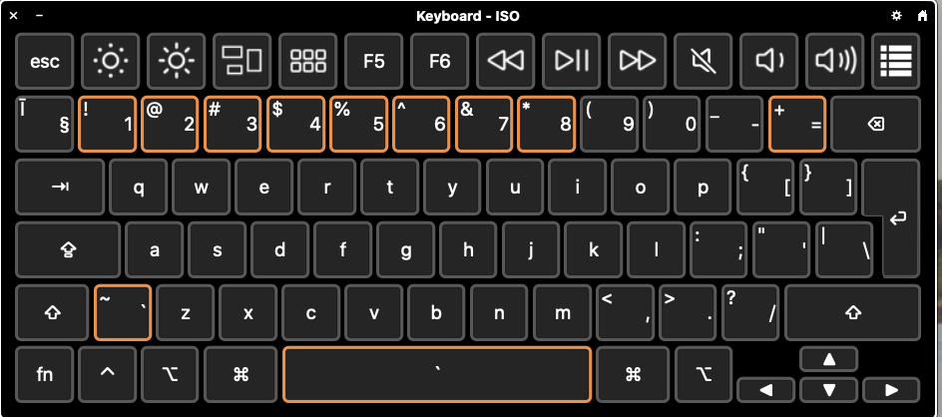Viewport: 942px width, 417px height.
Task: Tap the volume down key
Action: point(769,61)
